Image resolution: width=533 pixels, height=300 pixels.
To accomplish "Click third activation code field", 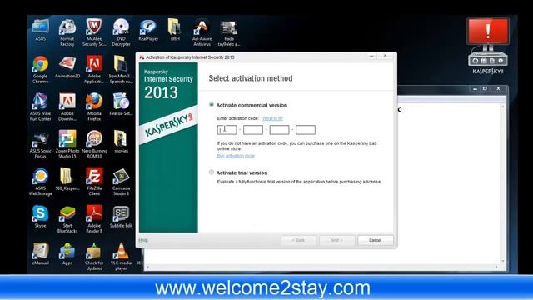I will (x=279, y=130).
